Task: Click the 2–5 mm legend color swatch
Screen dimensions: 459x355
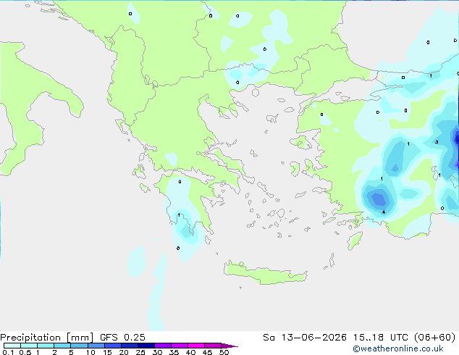Action: 62,346
